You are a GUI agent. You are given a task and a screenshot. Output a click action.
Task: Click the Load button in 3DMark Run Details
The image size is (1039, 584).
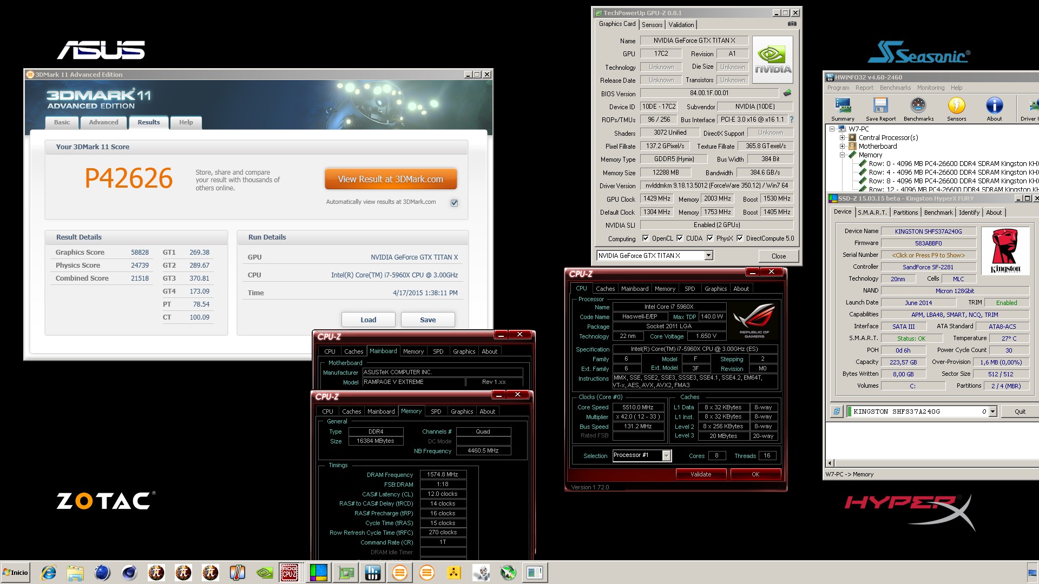pos(368,320)
